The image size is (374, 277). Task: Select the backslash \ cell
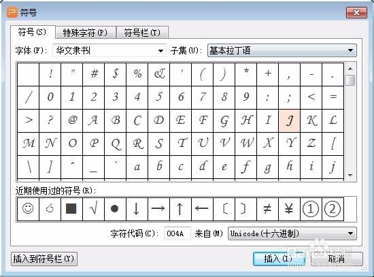[x=28, y=167]
